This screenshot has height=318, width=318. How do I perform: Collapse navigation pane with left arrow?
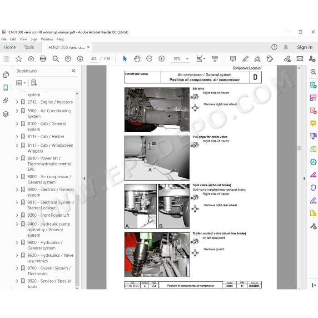(84, 179)
